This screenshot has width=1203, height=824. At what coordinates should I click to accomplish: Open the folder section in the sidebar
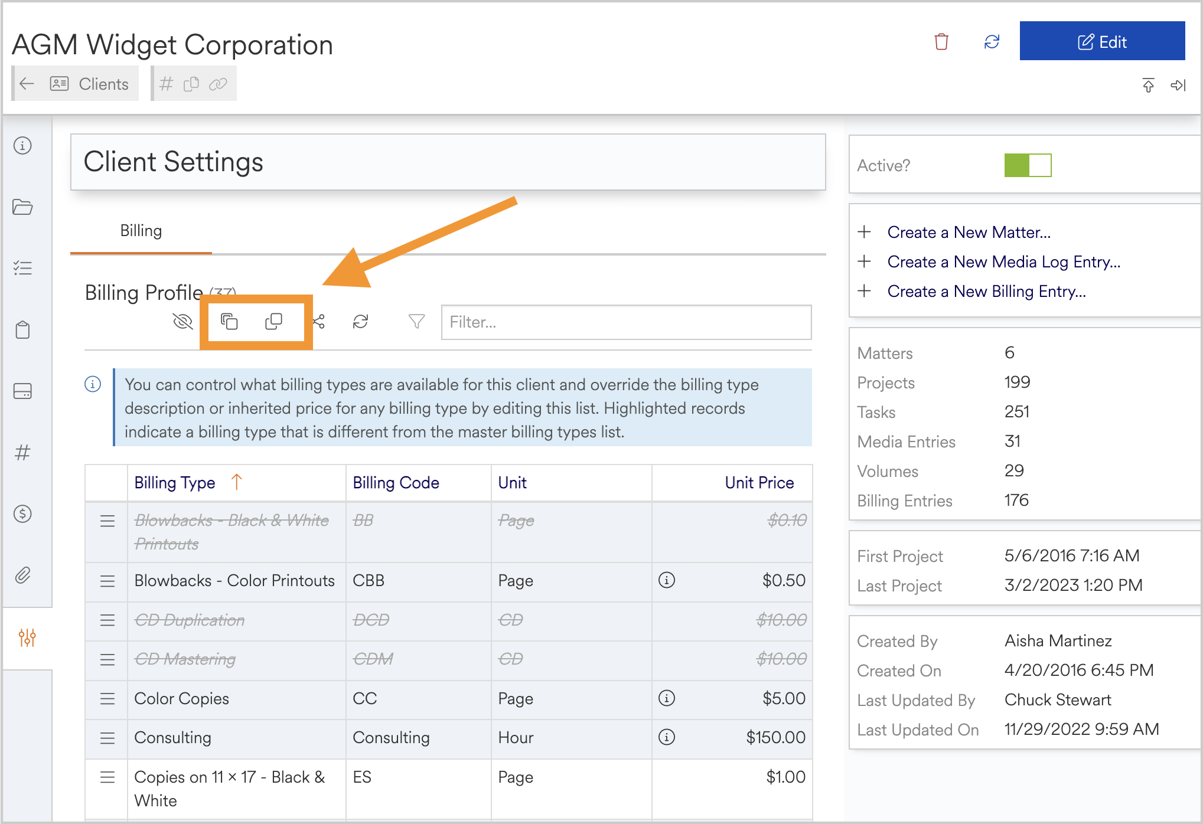22,207
